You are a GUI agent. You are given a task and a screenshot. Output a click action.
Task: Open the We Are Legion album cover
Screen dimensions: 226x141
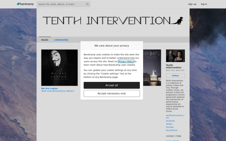pyautogui.click(x=60, y=68)
